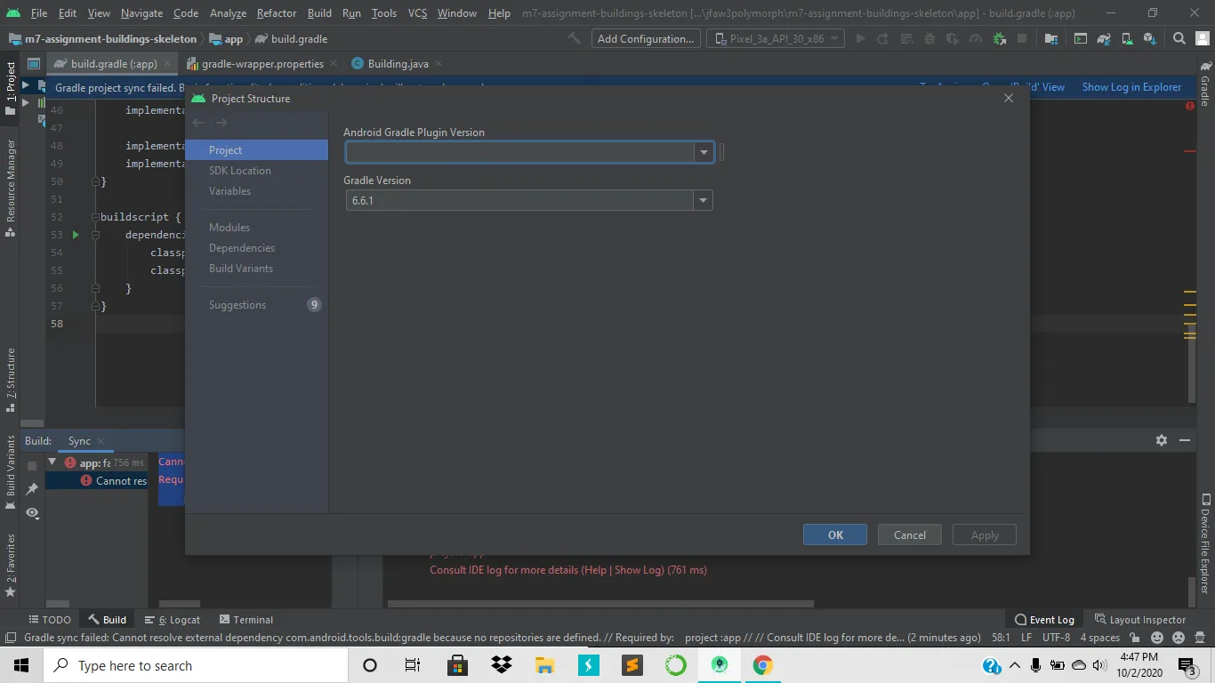Image resolution: width=1215 pixels, height=683 pixels.
Task: Open the Refactor menu
Action: pos(276,13)
